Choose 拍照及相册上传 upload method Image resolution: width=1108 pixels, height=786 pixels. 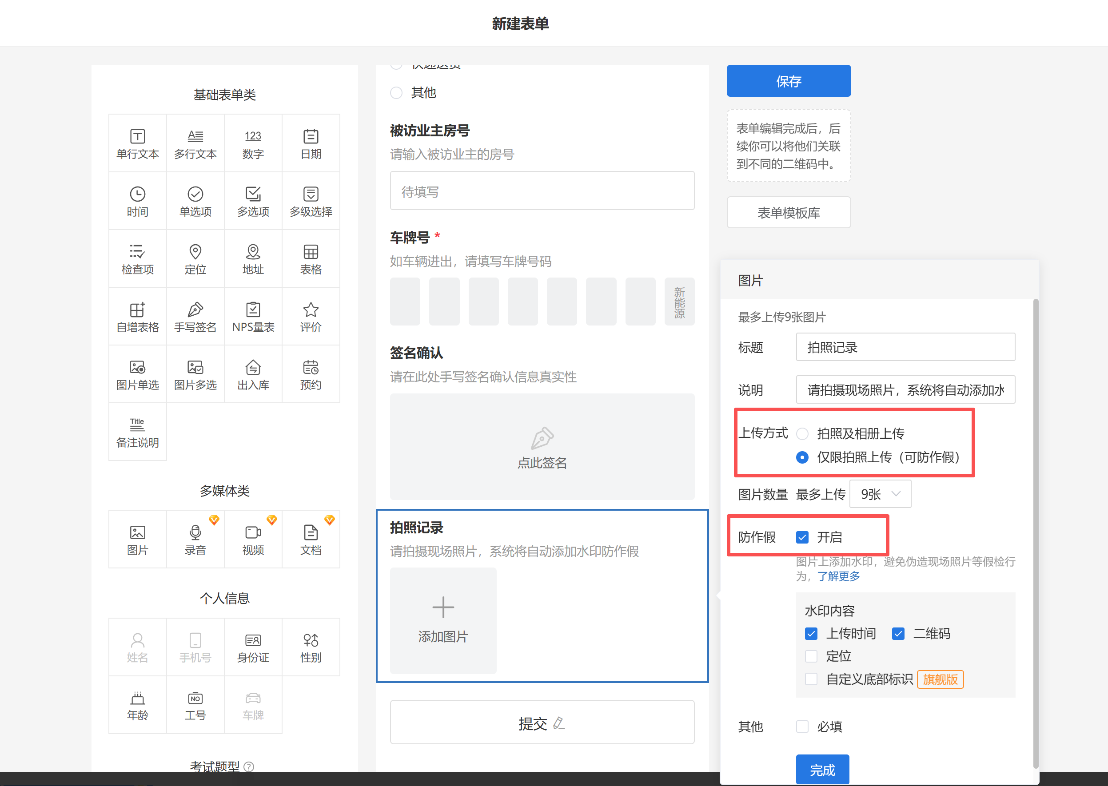point(802,434)
